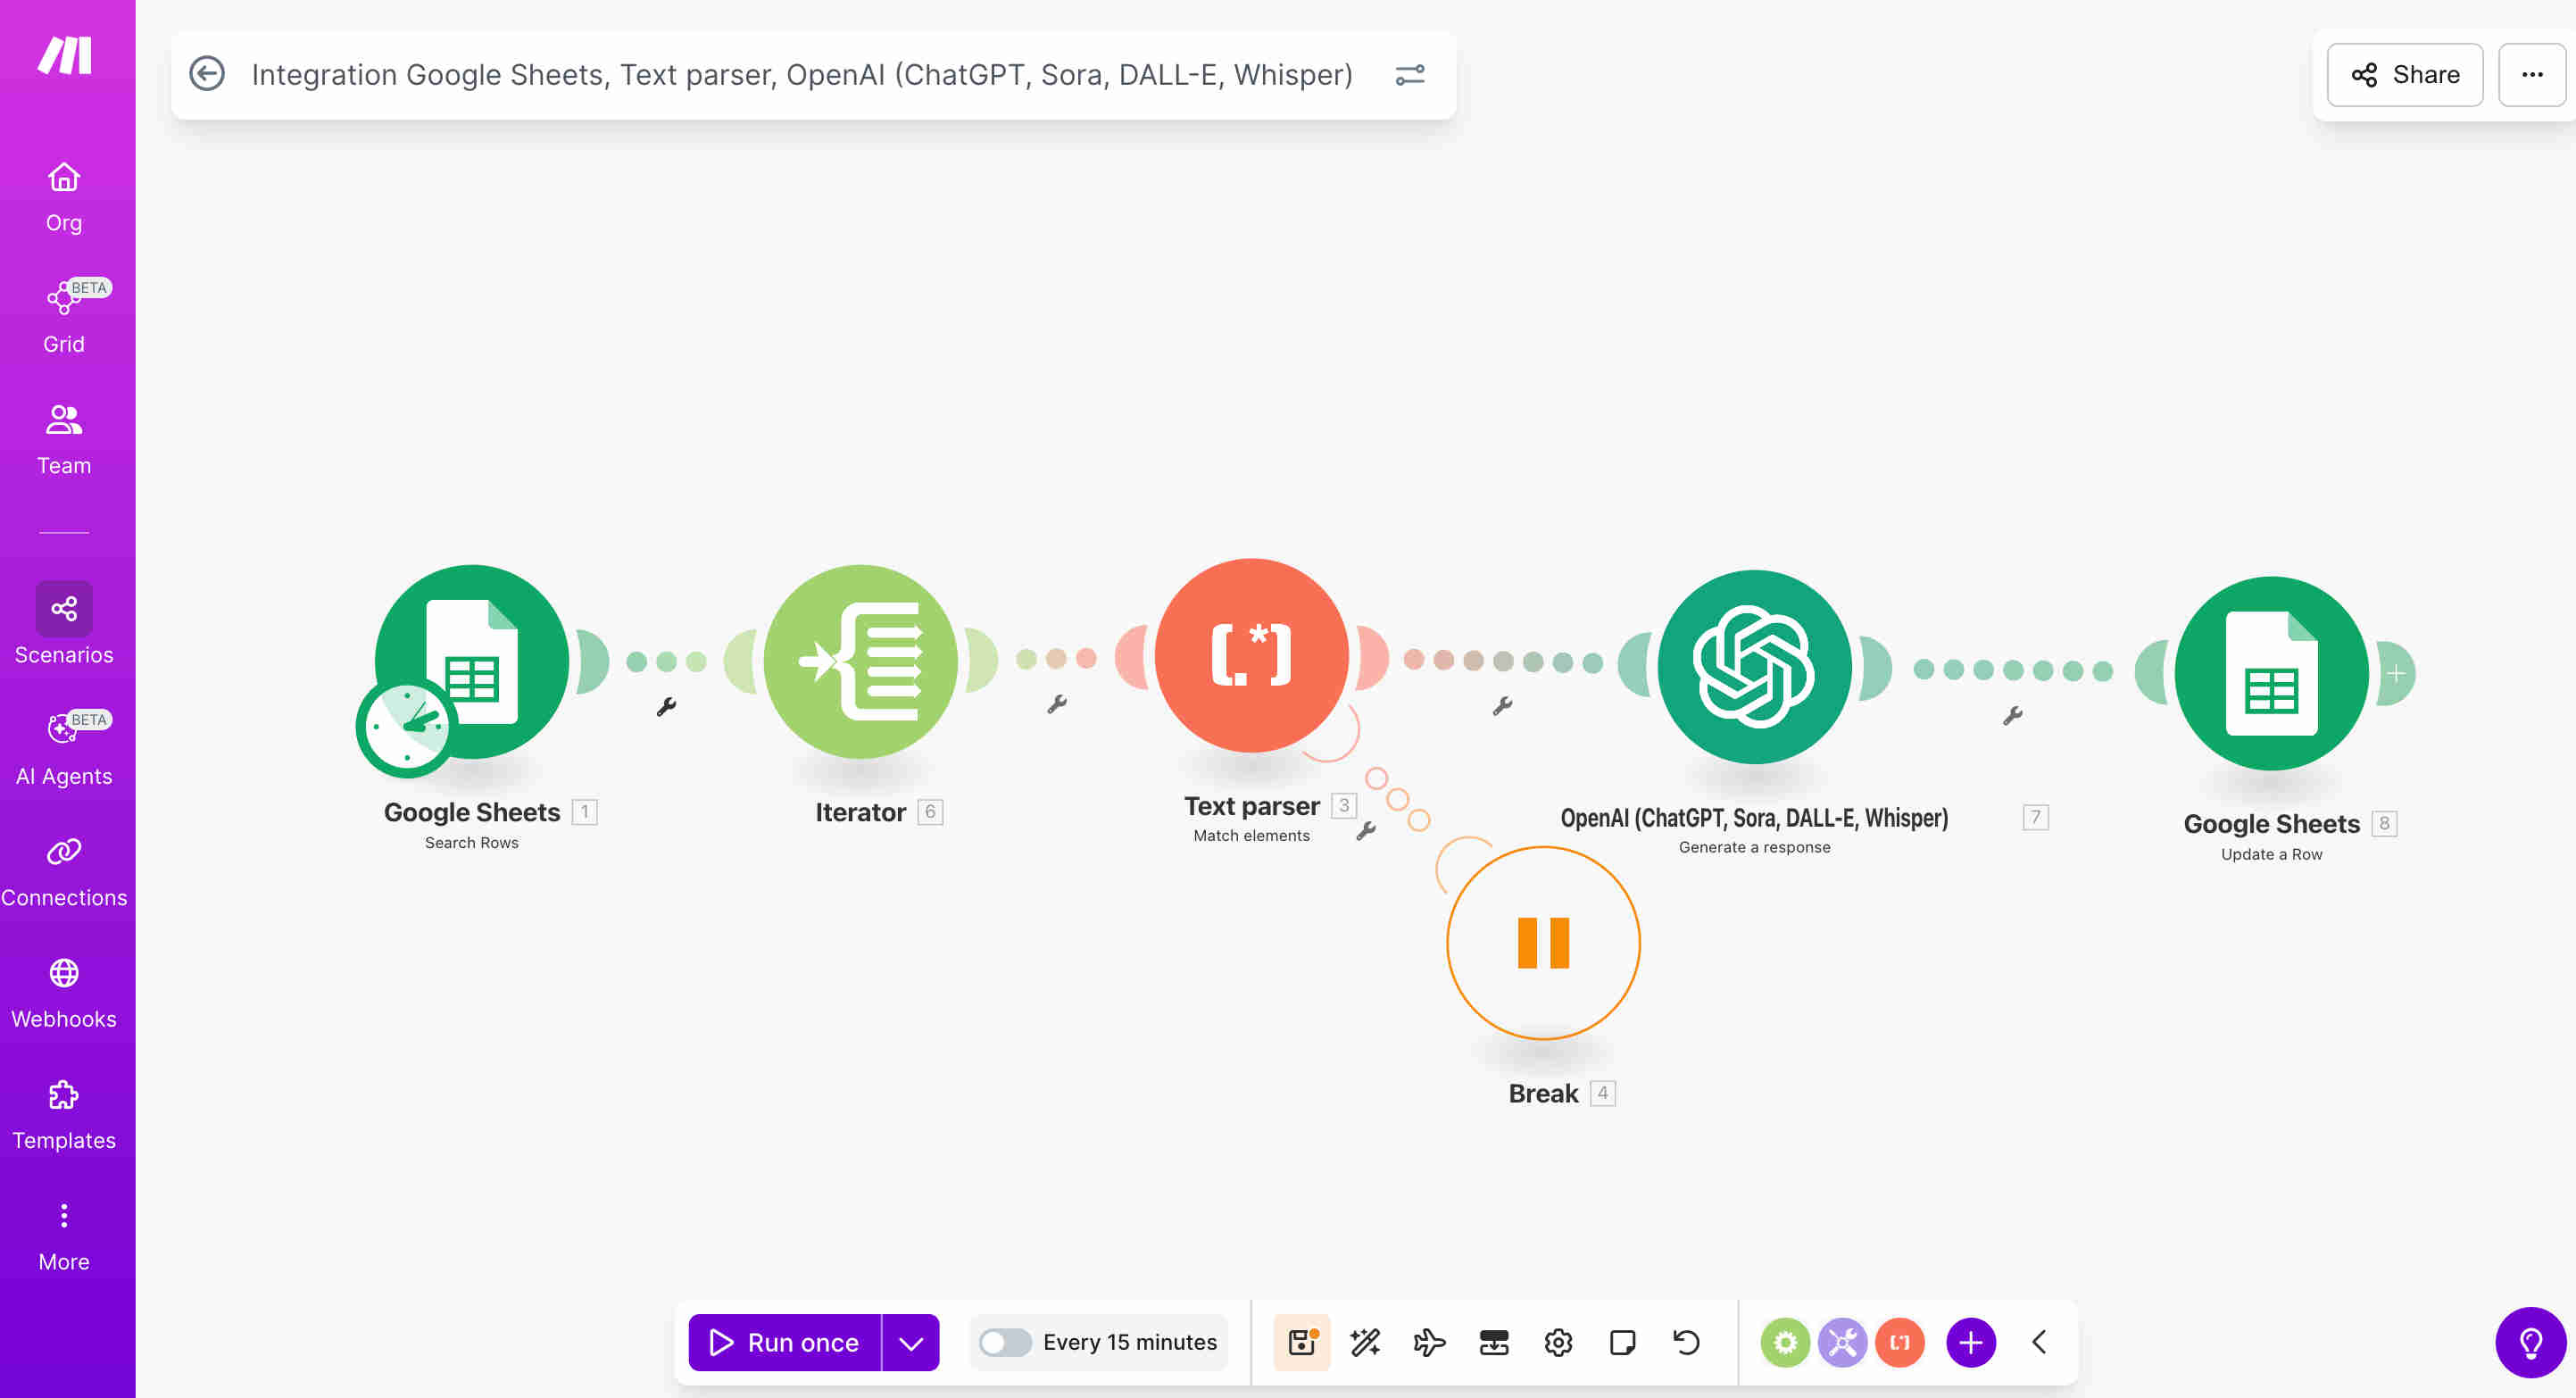
Task: Click the wrench filter between Text parser and OpenAI
Action: tap(1502, 706)
